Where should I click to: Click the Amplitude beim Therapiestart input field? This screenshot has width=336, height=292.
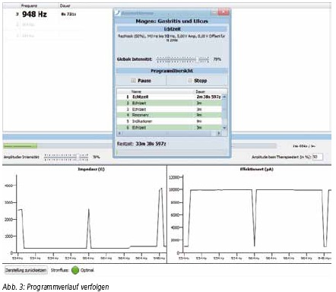point(317,157)
